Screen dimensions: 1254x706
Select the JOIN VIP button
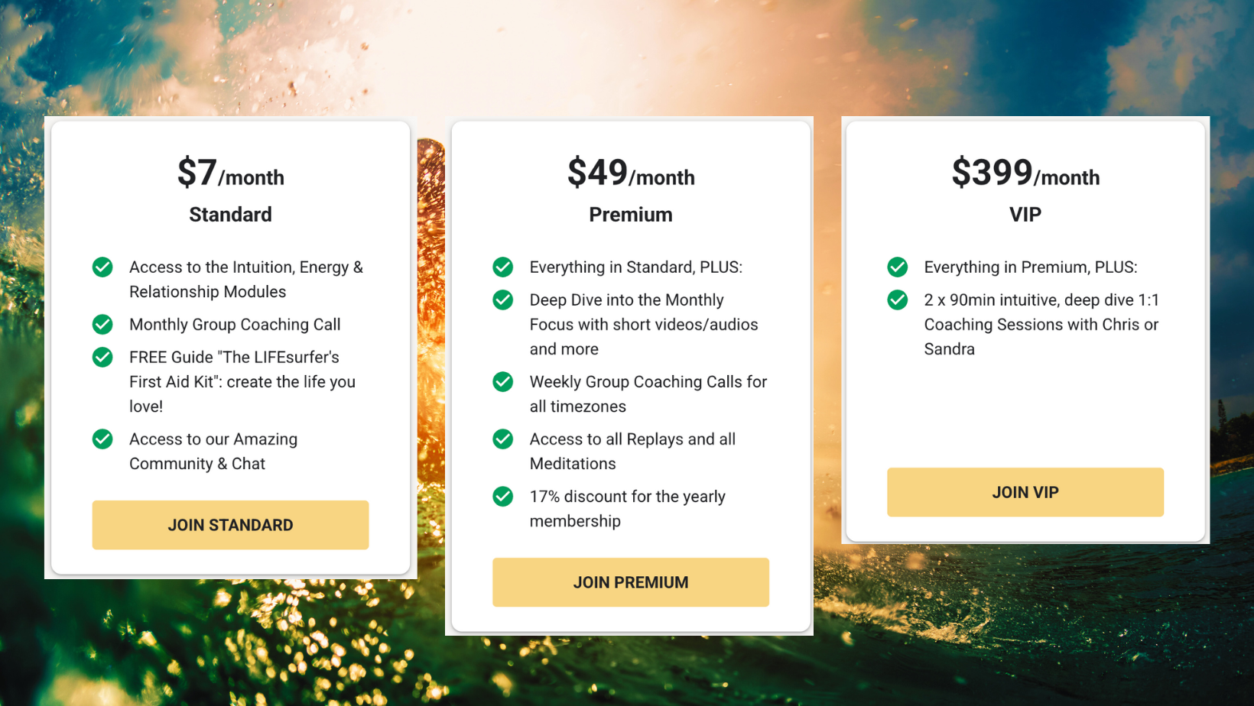pyautogui.click(x=1025, y=492)
